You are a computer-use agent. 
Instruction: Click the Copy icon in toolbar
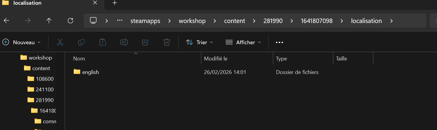click(81, 42)
